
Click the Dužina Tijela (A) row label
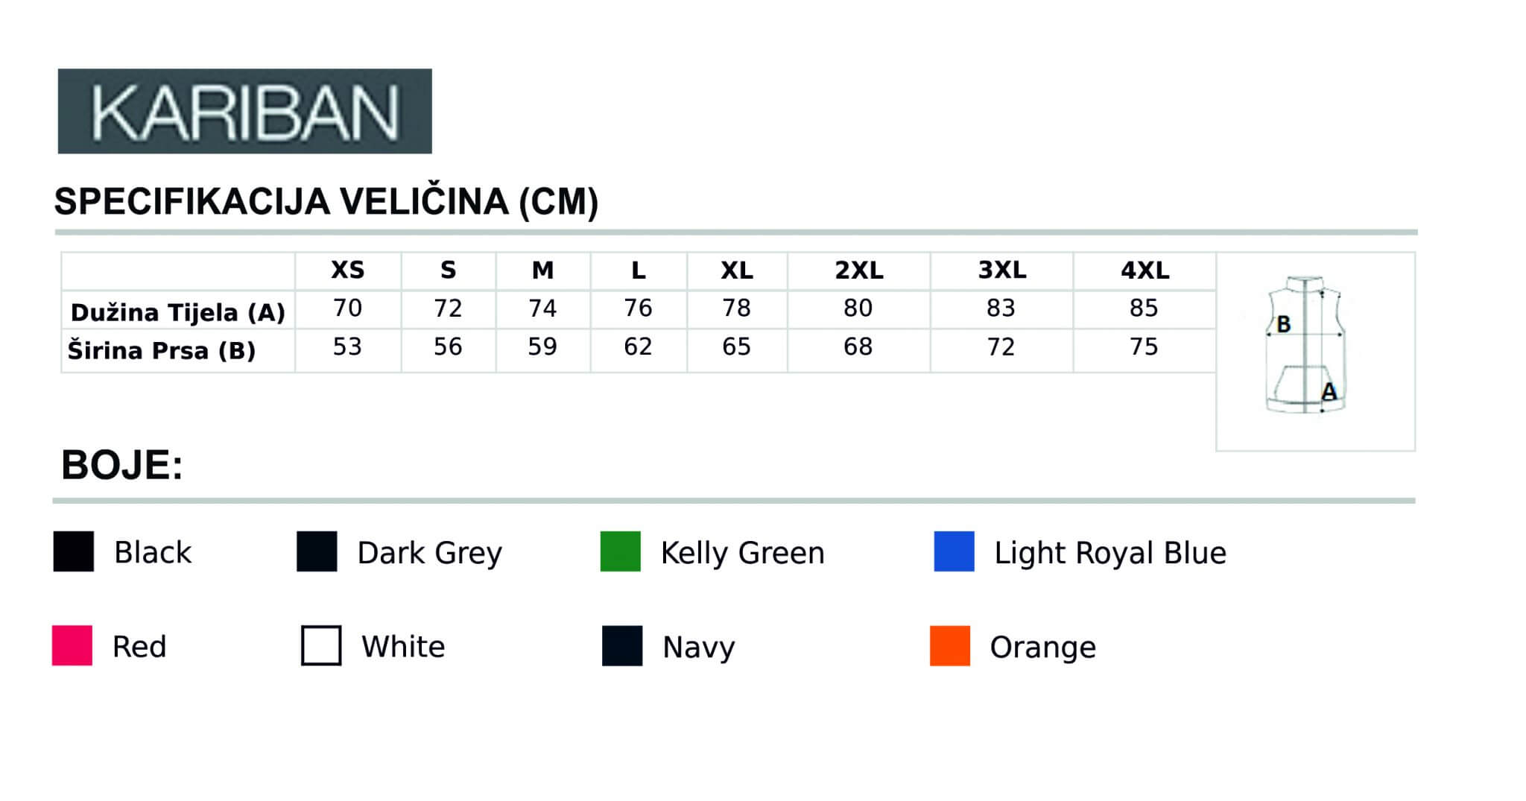(178, 312)
